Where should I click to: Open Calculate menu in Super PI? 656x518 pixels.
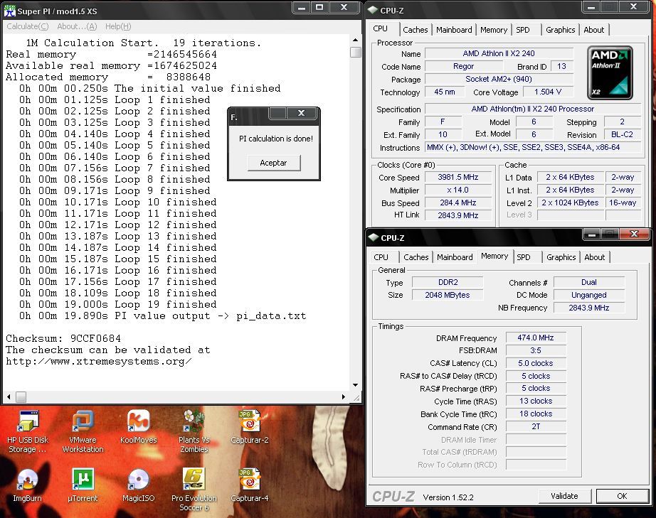pos(28,26)
